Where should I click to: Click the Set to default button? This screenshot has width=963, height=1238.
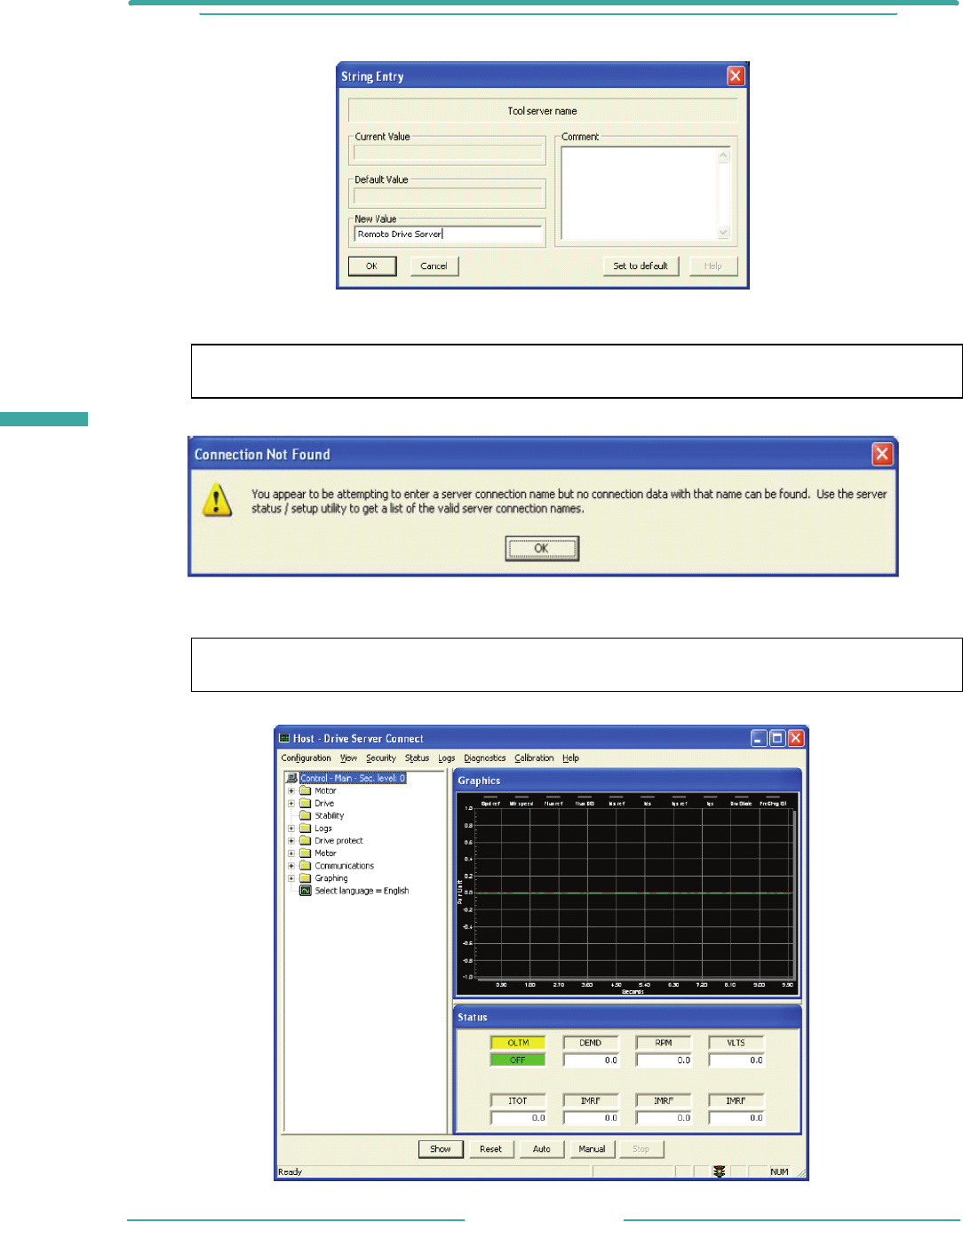641,266
